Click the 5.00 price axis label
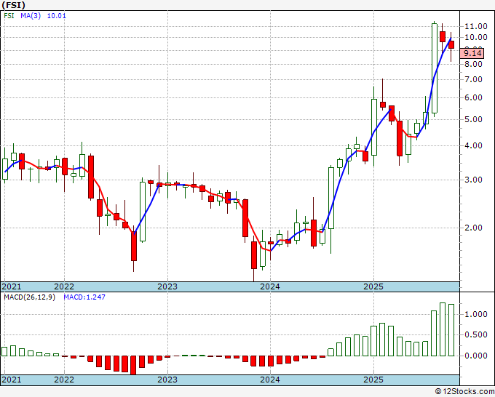The width and height of the screenshot is (495, 397). click(x=474, y=119)
